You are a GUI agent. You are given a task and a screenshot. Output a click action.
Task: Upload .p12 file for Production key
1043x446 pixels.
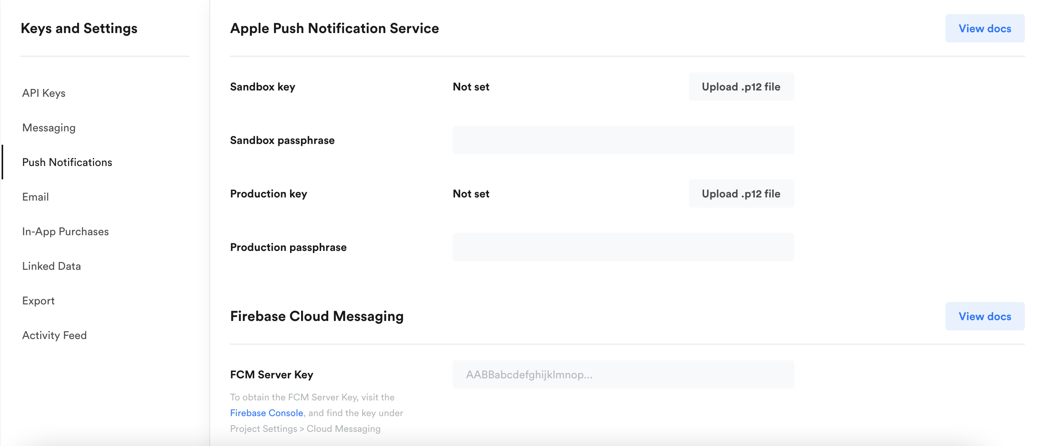(741, 194)
